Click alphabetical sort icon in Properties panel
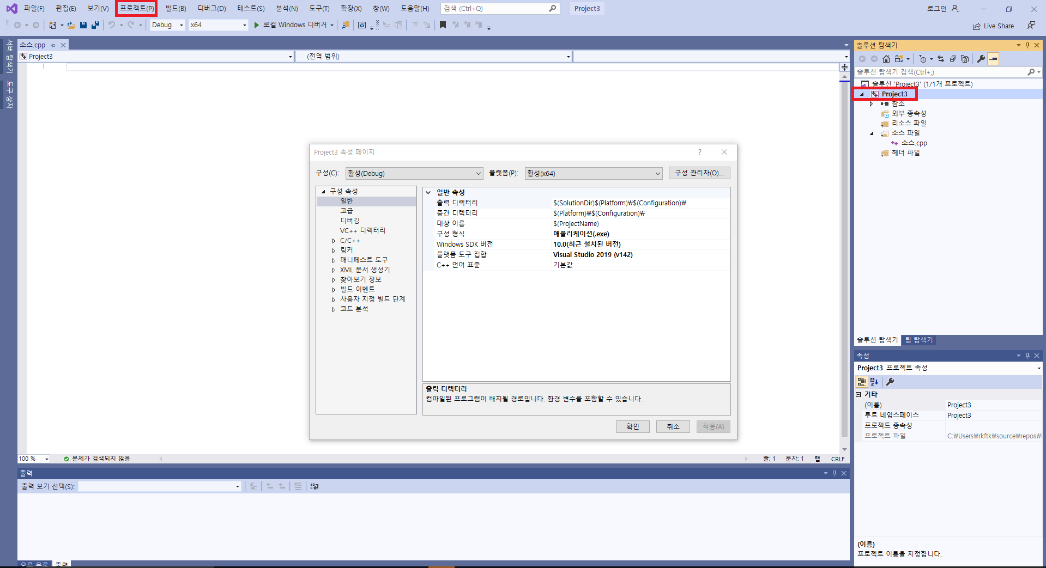Screen dimensions: 1046x568 point(874,382)
